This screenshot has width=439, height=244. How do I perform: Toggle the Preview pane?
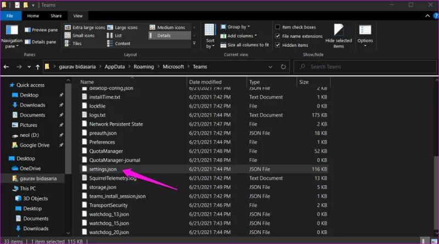pyautogui.click(x=41, y=30)
